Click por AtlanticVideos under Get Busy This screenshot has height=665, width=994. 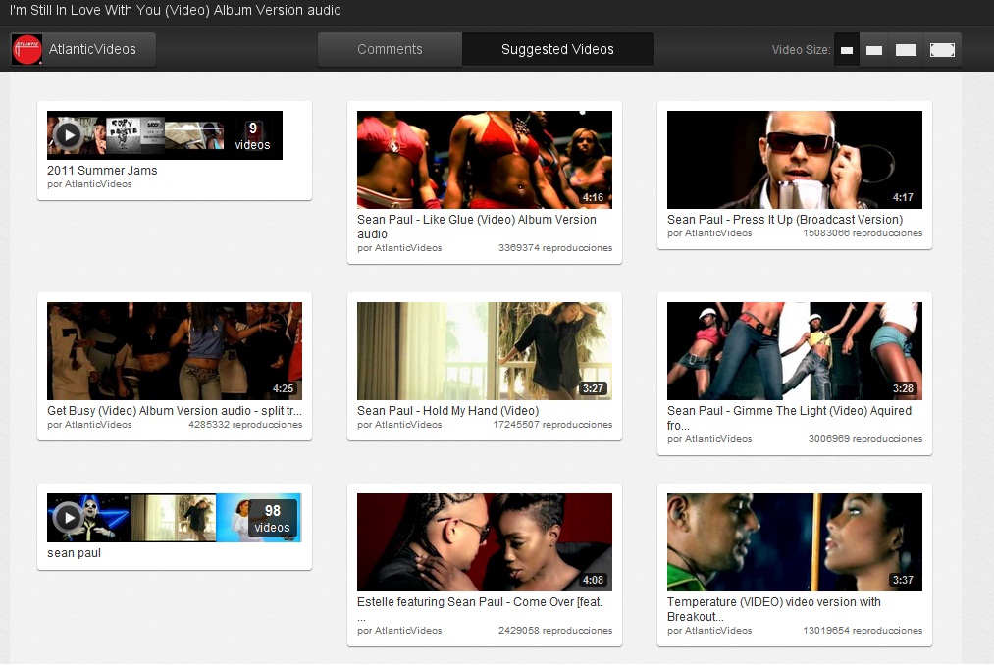(89, 425)
